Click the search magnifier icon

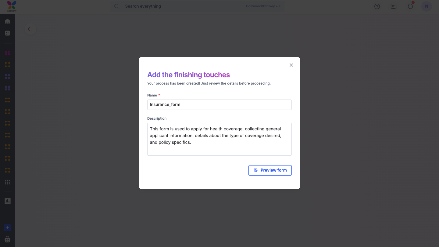pyautogui.click(x=116, y=6)
